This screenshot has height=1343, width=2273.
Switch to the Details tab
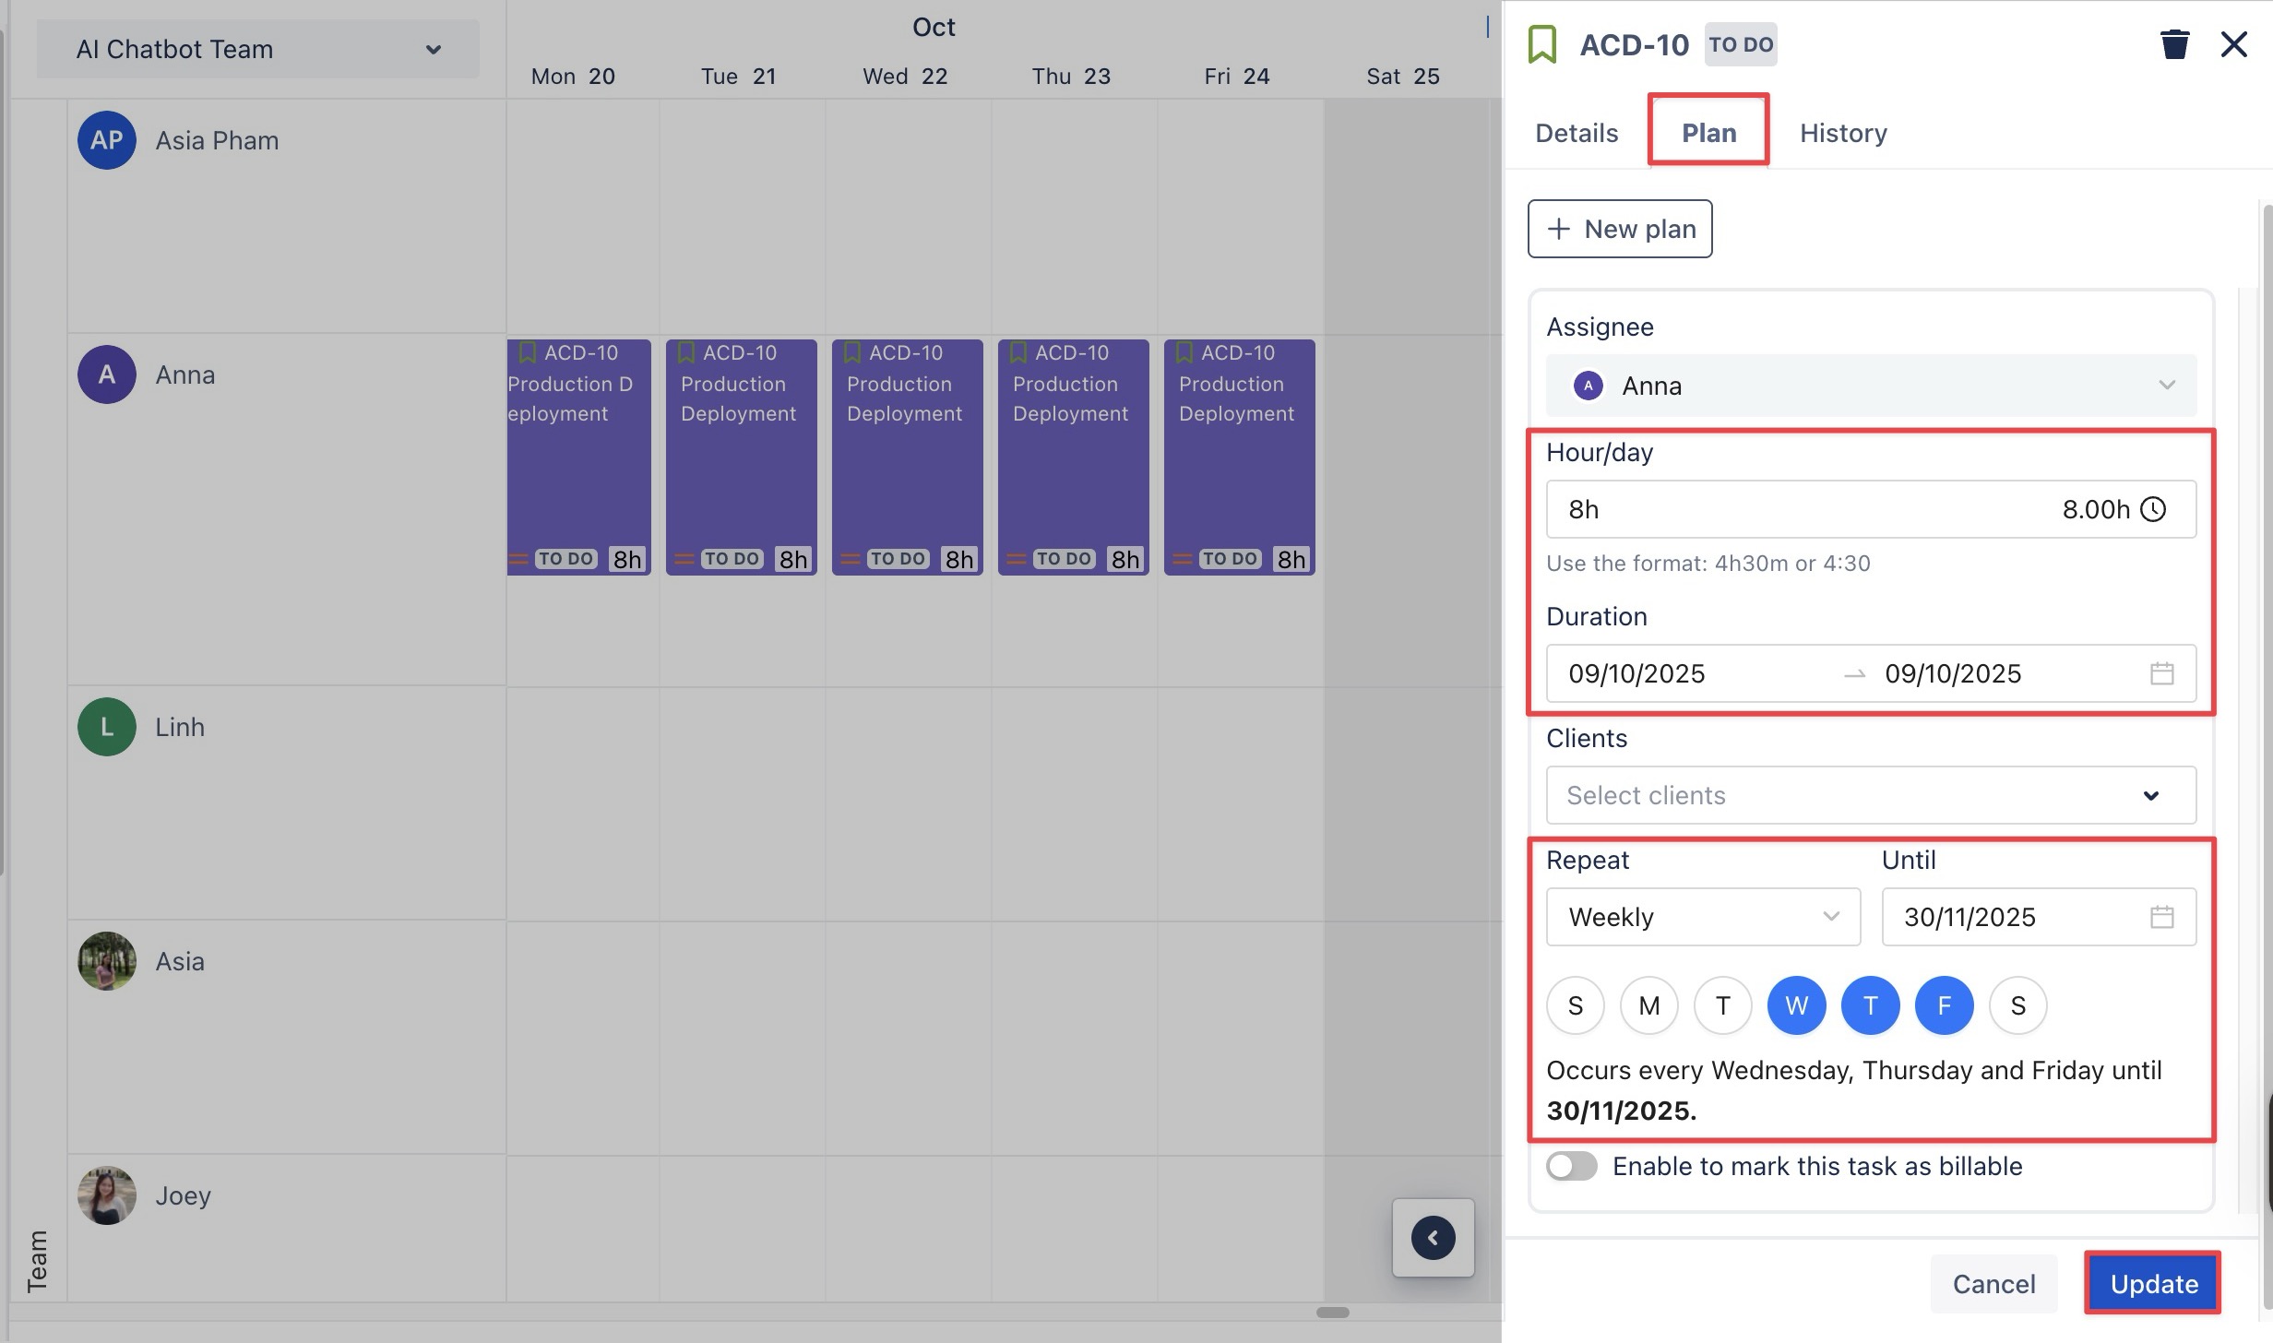pos(1577,133)
